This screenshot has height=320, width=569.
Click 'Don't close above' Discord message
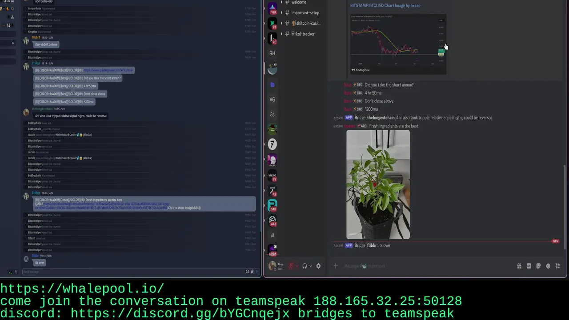coord(379,101)
